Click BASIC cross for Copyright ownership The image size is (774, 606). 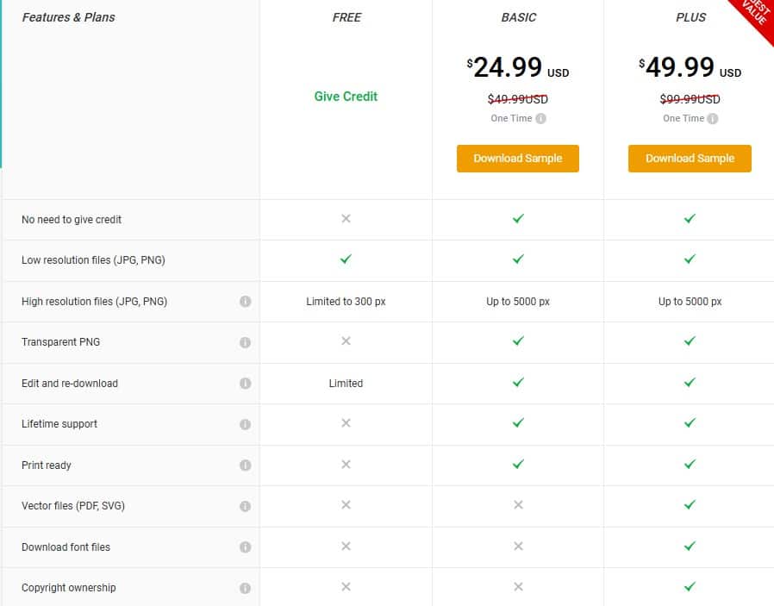pyautogui.click(x=518, y=586)
